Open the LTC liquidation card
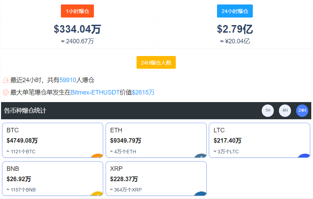The height and width of the screenshot is (199, 313). tap(259, 140)
